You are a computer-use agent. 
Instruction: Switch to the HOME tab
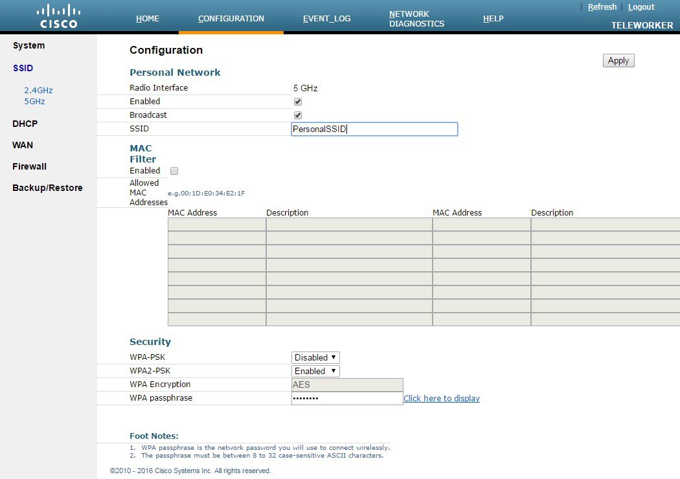click(x=148, y=18)
